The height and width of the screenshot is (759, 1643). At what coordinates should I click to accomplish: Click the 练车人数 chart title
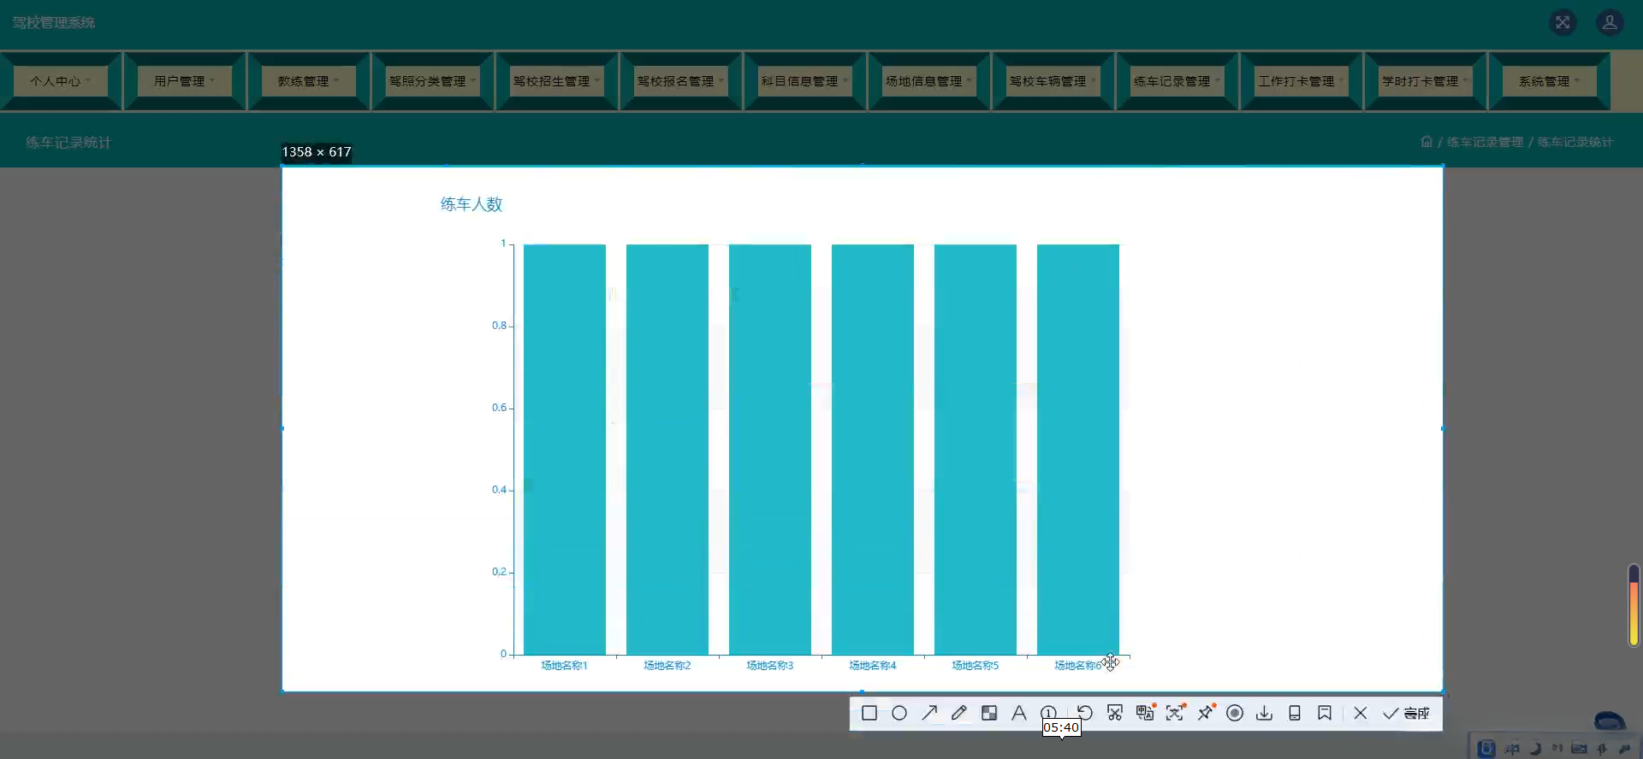472,204
